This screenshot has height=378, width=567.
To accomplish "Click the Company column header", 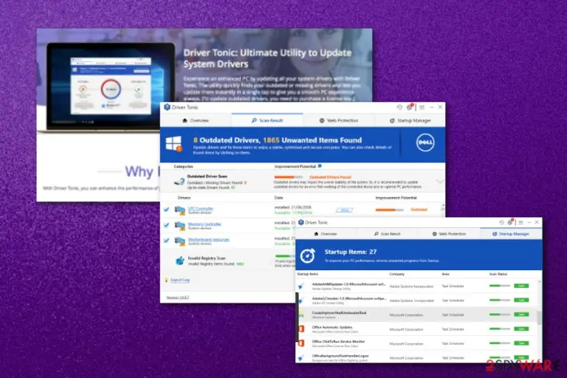I will 396,274.
